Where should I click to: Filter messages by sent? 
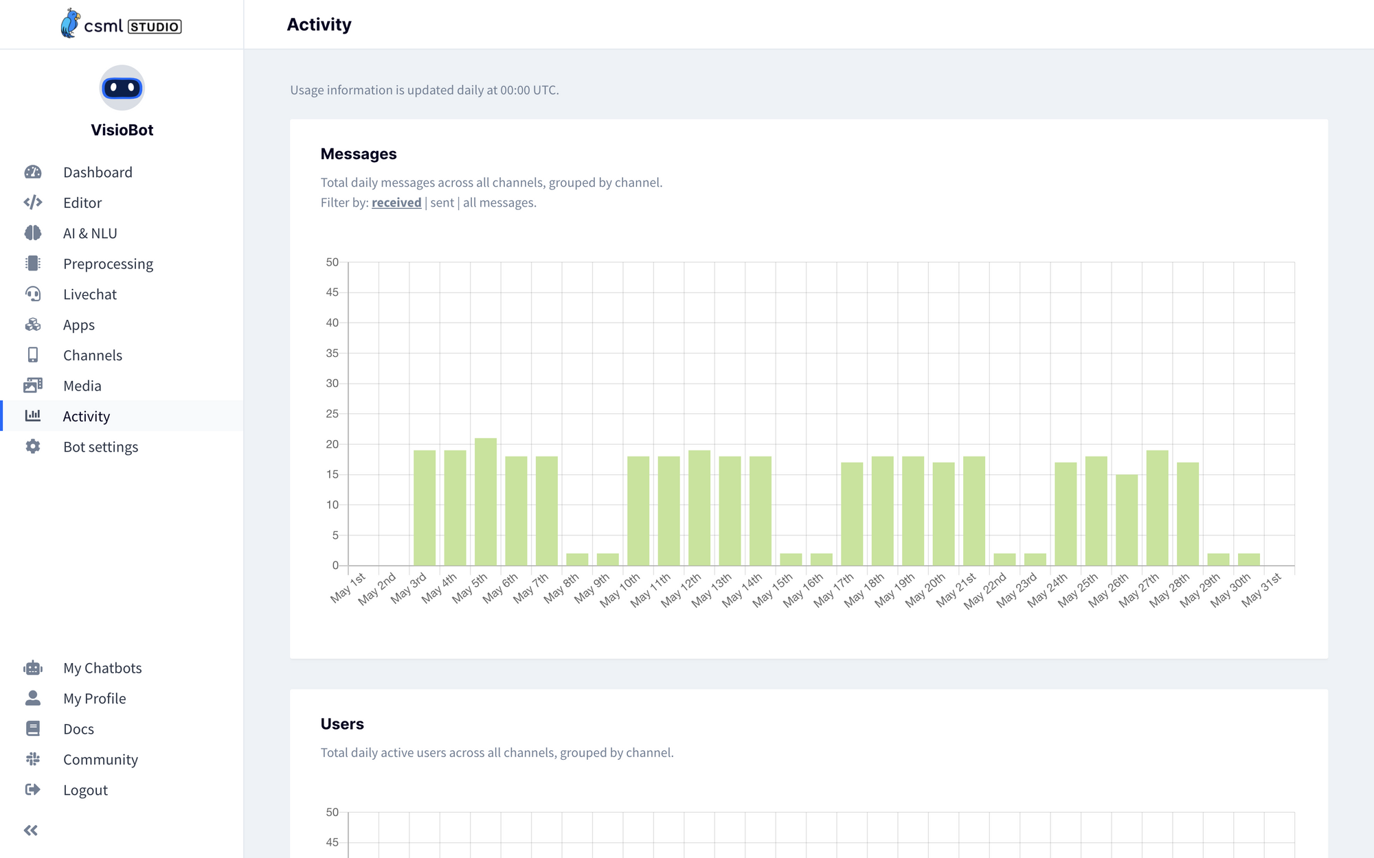click(x=442, y=202)
